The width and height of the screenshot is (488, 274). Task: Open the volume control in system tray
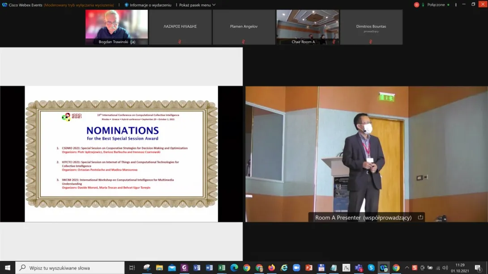(445, 268)
